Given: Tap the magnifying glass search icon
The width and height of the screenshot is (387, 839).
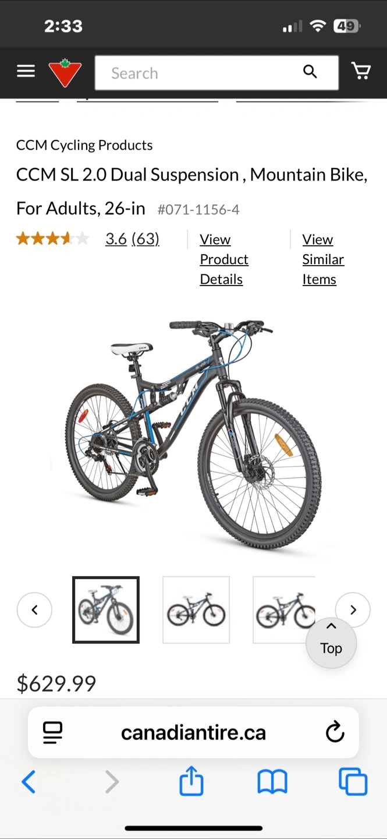Looking at the screenshot, I should [310, 72].
